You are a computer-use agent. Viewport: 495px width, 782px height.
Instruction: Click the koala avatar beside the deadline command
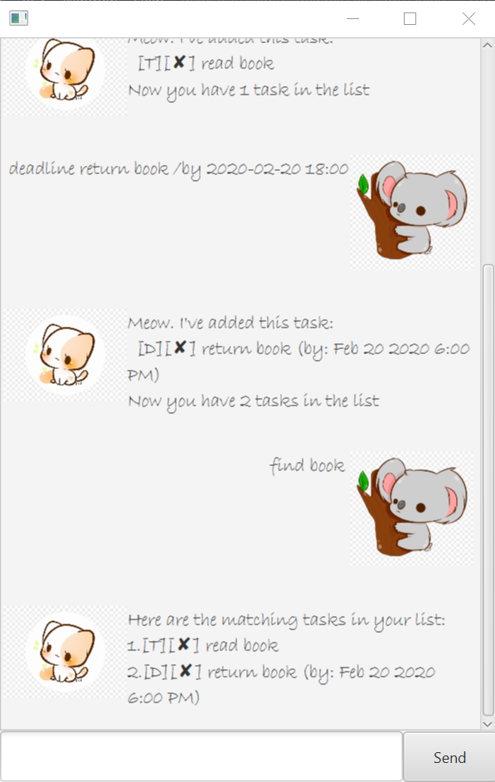(x=412, y=211)
